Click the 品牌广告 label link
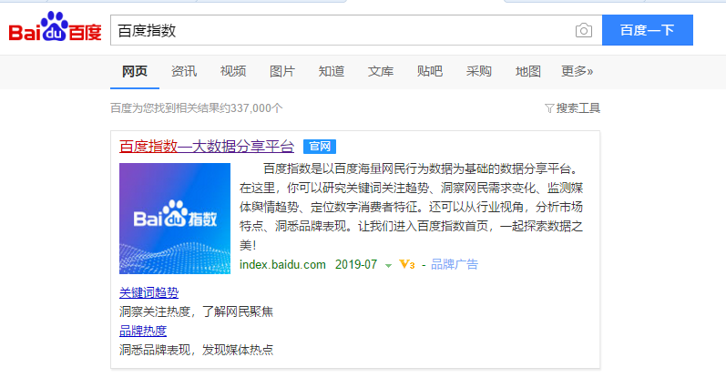Viewport: 726px width, 388px height. [x=455, y=264]
